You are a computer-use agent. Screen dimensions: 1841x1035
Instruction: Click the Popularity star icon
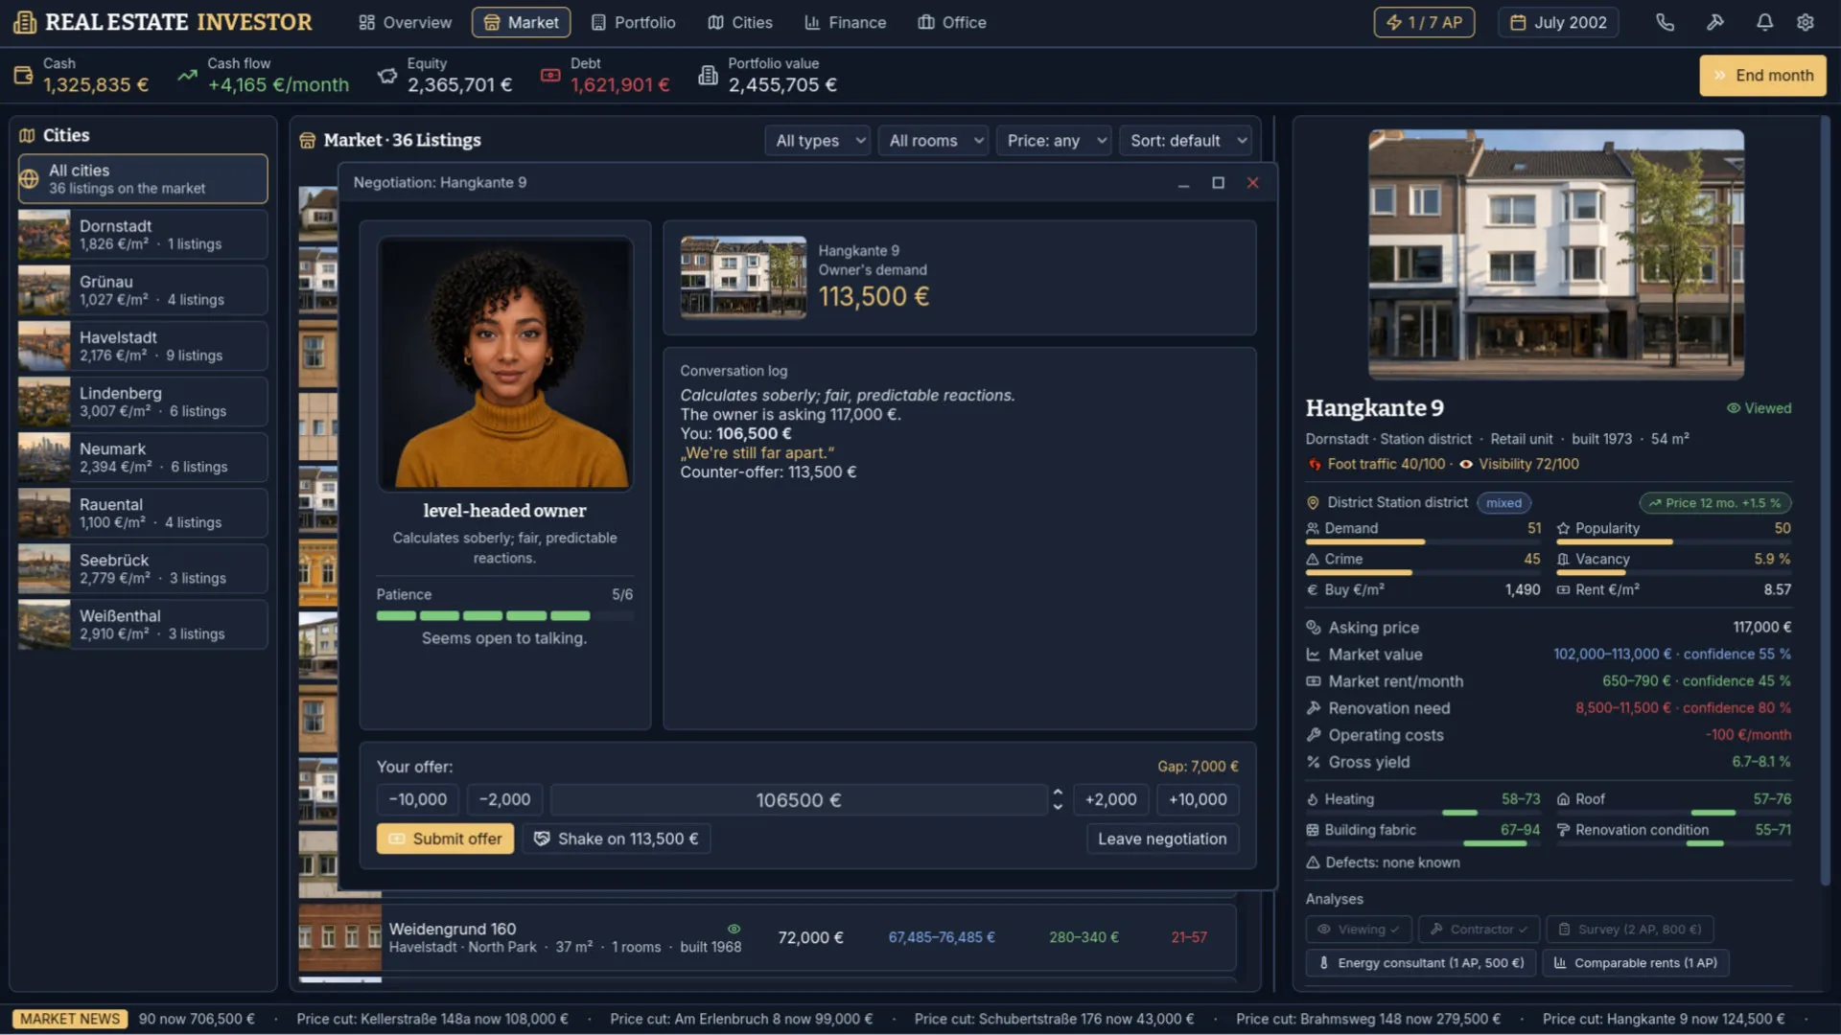click(x=1563, y=528)
